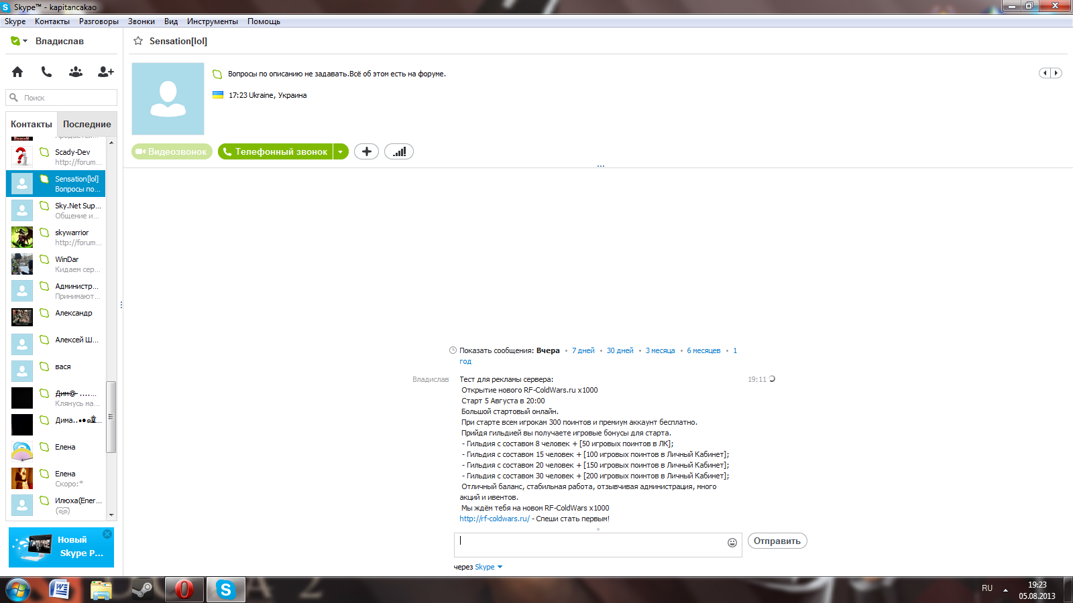Select contact вася
The image size is (1073, 603).
56,371
